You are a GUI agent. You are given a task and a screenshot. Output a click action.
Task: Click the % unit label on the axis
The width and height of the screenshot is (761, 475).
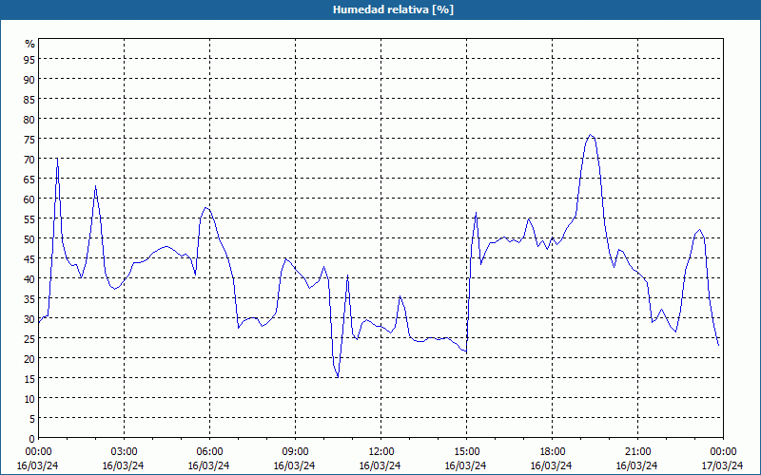pos(30,44)
